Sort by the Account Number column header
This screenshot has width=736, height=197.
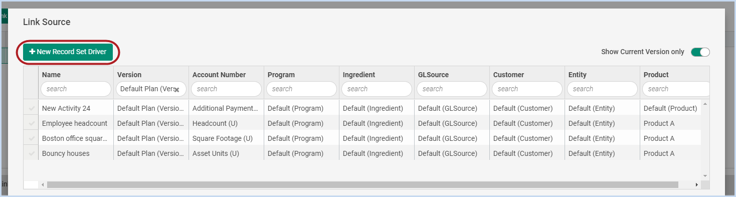click(x=219, y=75)
